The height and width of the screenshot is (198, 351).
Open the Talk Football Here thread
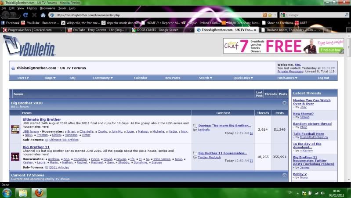click(308, 133)
